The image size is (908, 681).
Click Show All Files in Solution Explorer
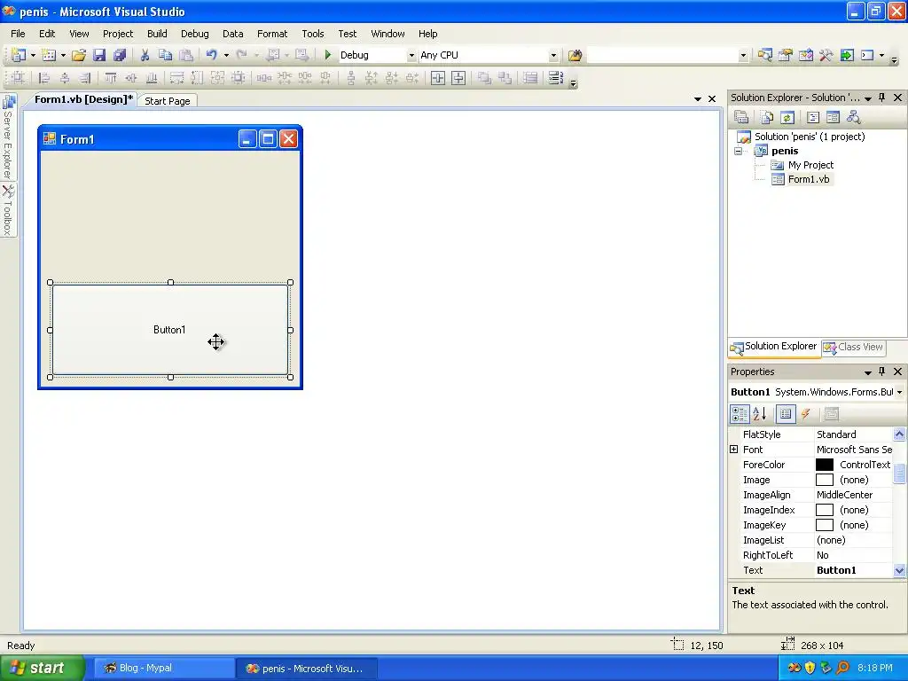[767, 118]
